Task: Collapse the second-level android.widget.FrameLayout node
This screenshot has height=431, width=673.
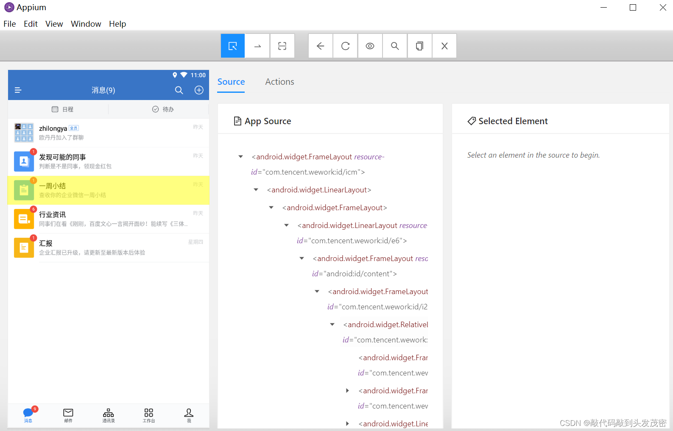Action: pyautogui.click(x=271, y=208)
